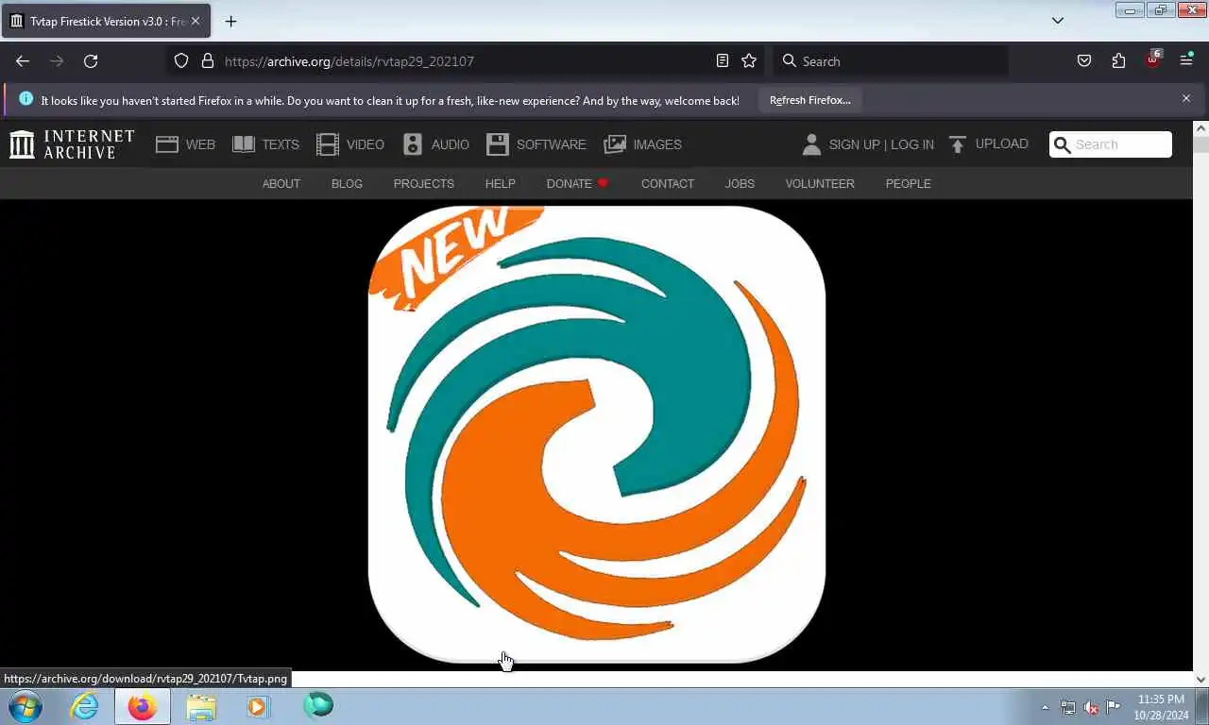Open the media player taskbar icon

[258, 706]
